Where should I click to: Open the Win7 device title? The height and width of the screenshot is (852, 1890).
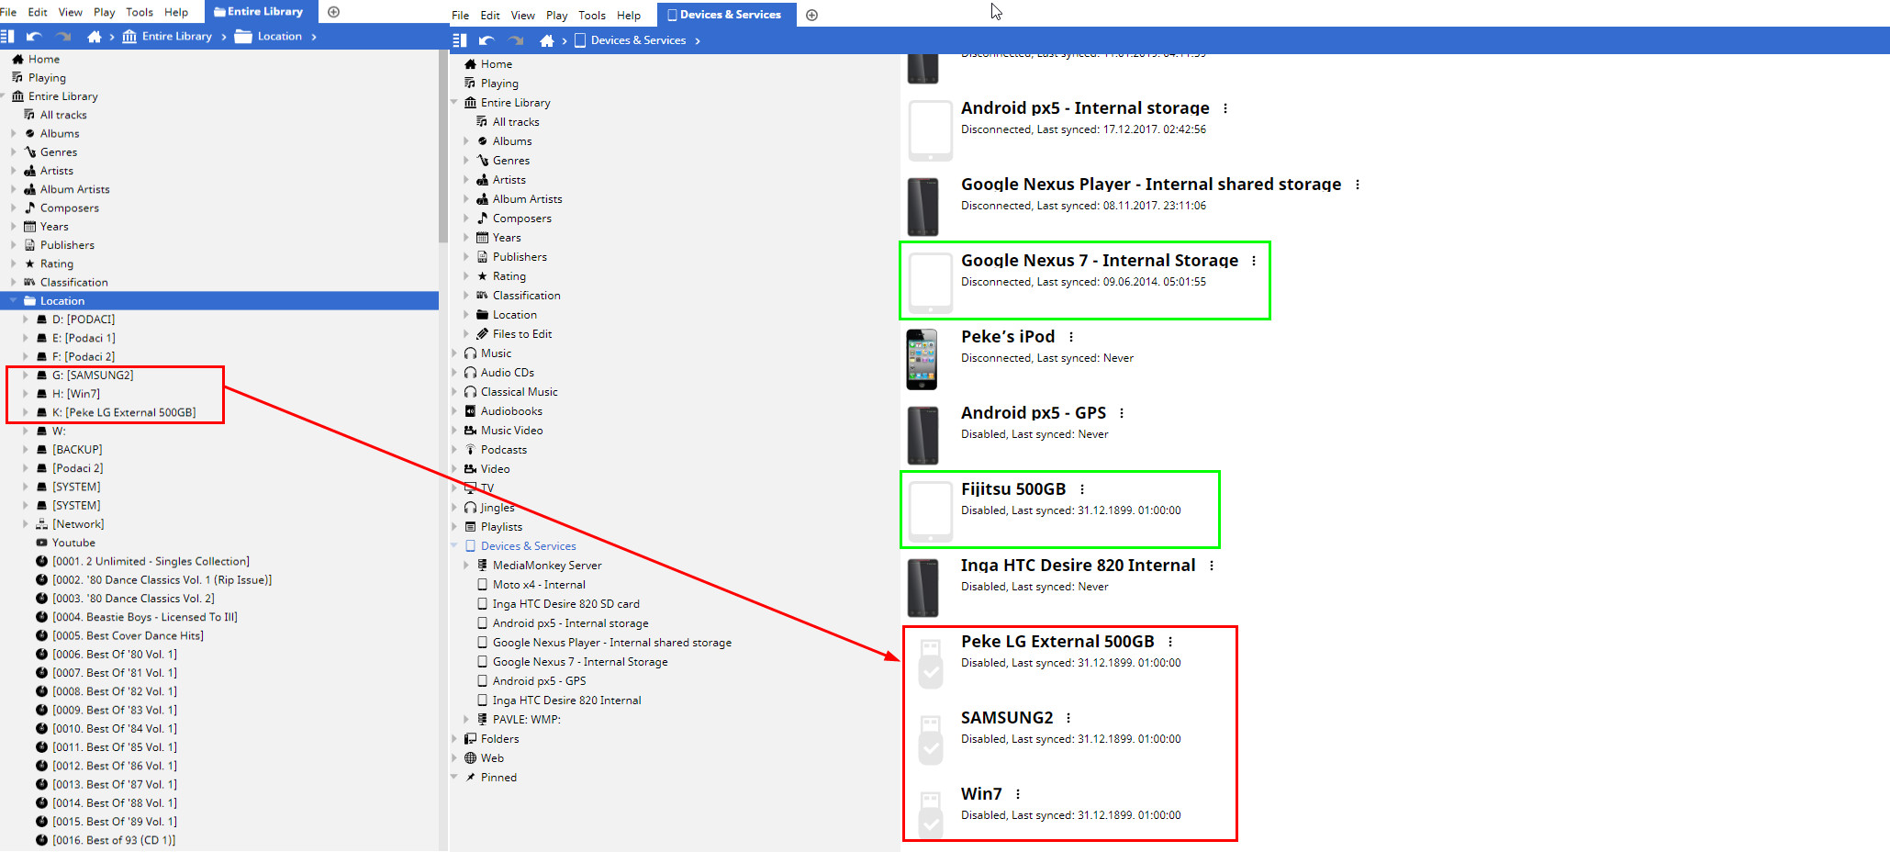point(980,794)
